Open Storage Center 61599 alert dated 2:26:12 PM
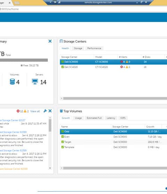The width and height of the screenshot is (167, 194). 13,132
